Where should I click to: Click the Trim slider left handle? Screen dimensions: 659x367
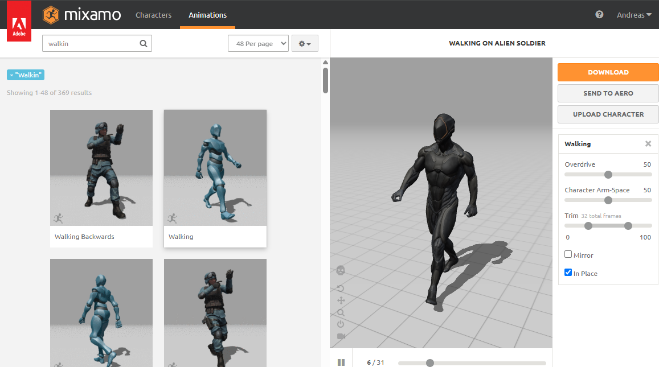pos(588,226)
